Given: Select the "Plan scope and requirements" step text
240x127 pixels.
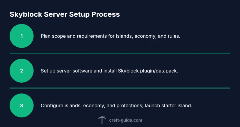Looking at the screenshot, I should click(x=110, y=36).
